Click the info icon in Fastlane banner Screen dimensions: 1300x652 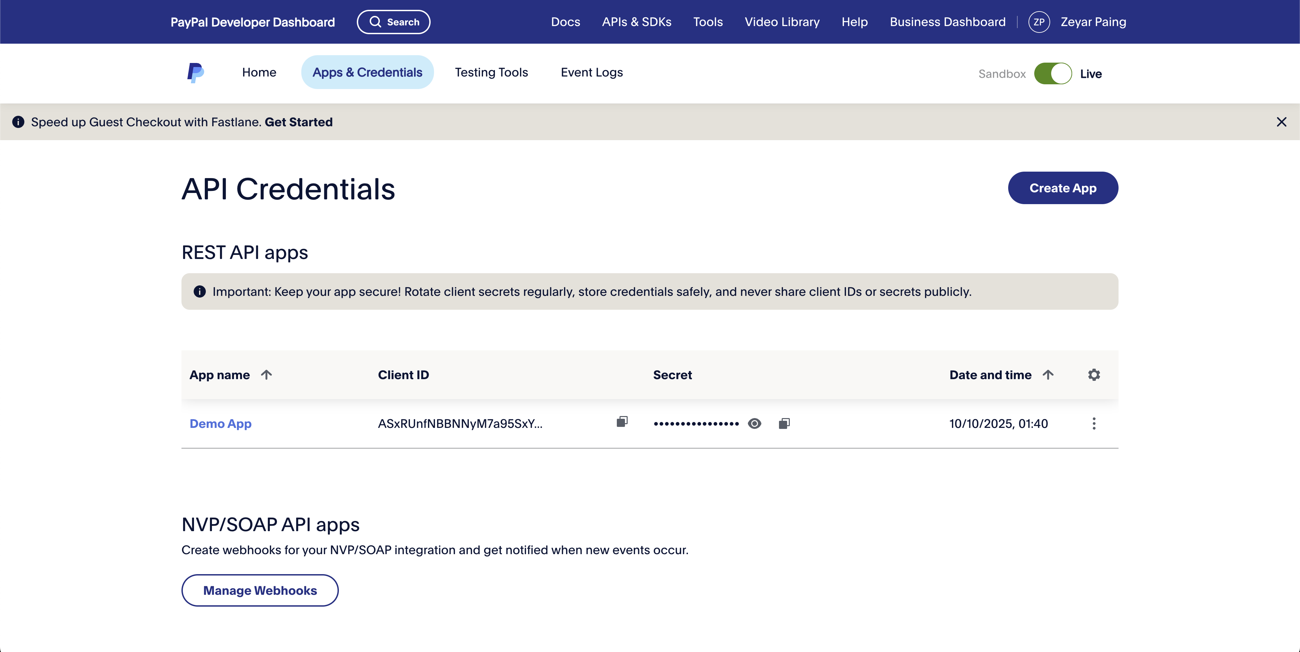pos(18,122)
